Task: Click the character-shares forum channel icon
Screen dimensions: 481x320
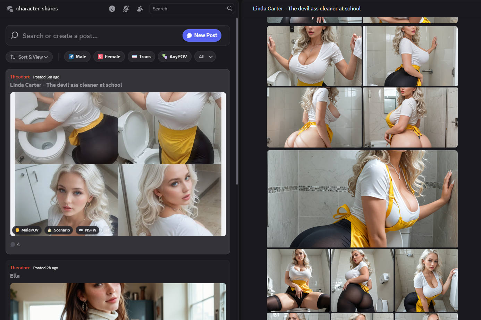Action: (10, 9)
